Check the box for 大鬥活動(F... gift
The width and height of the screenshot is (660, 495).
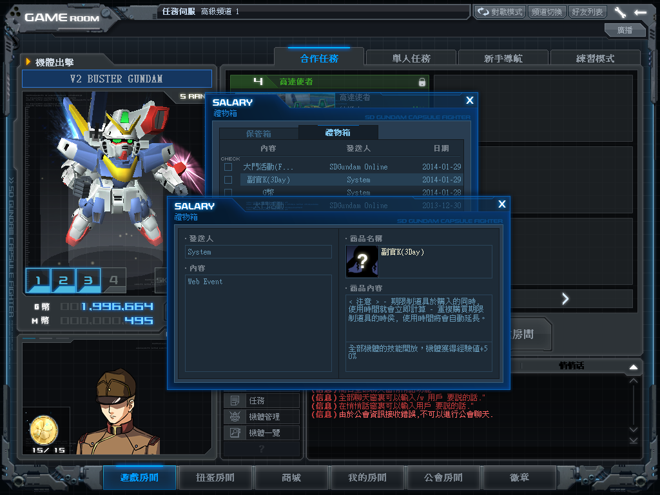(228, 167)
